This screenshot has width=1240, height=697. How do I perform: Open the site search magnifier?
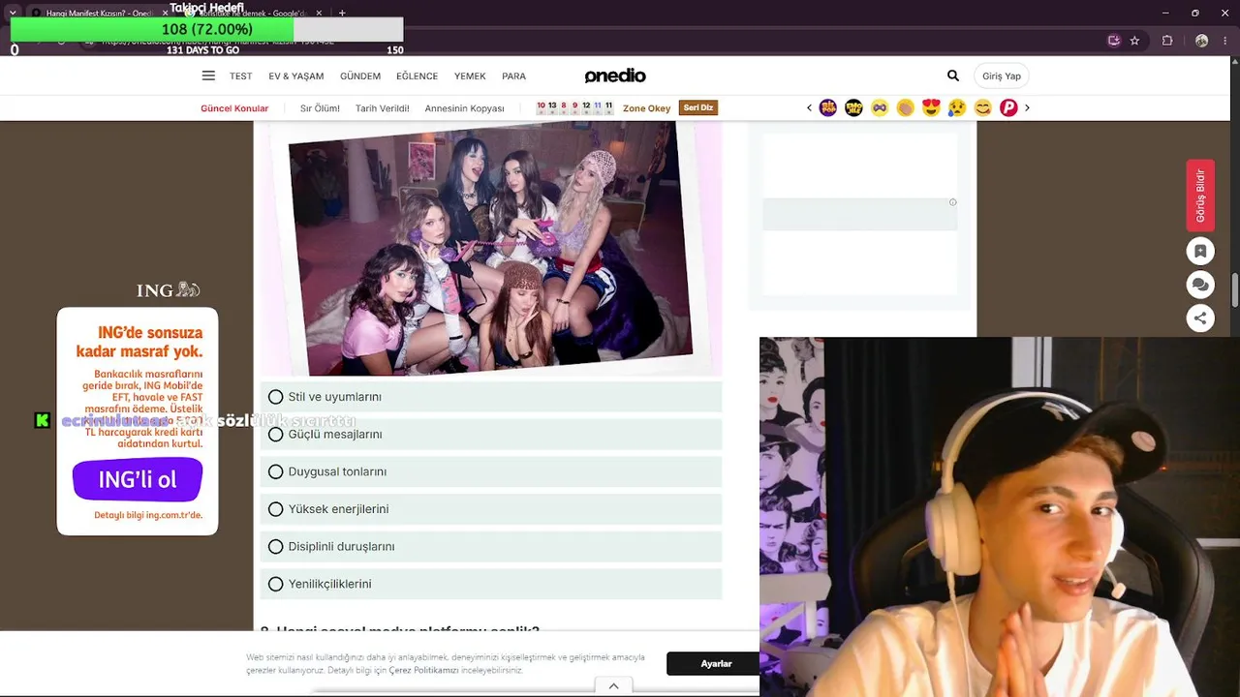[953, 76]
